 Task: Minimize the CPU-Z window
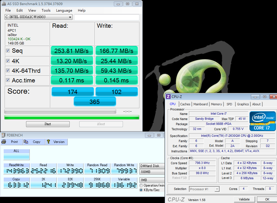coord(255,97)
